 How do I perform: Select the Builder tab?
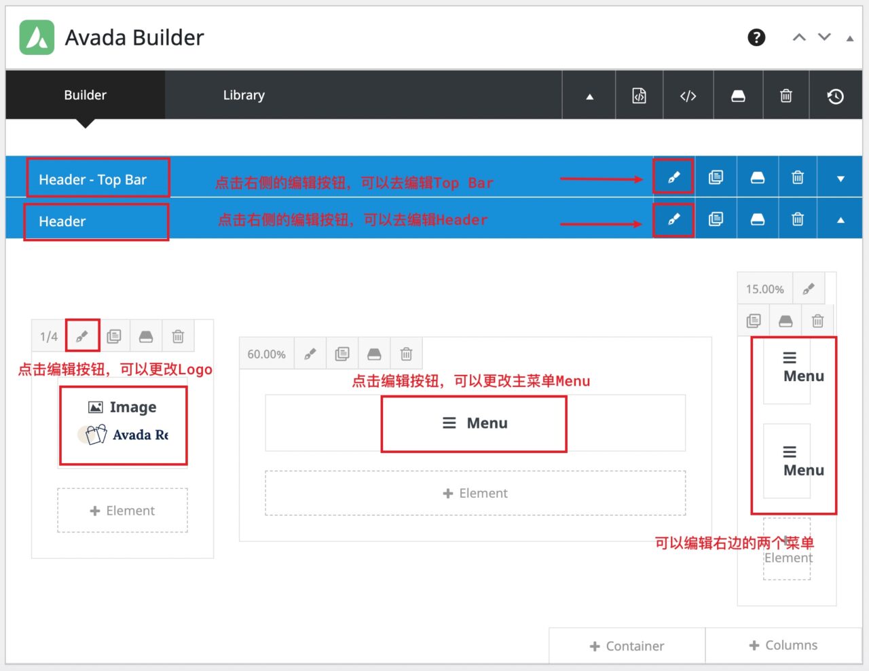click(x=85, y=95)
